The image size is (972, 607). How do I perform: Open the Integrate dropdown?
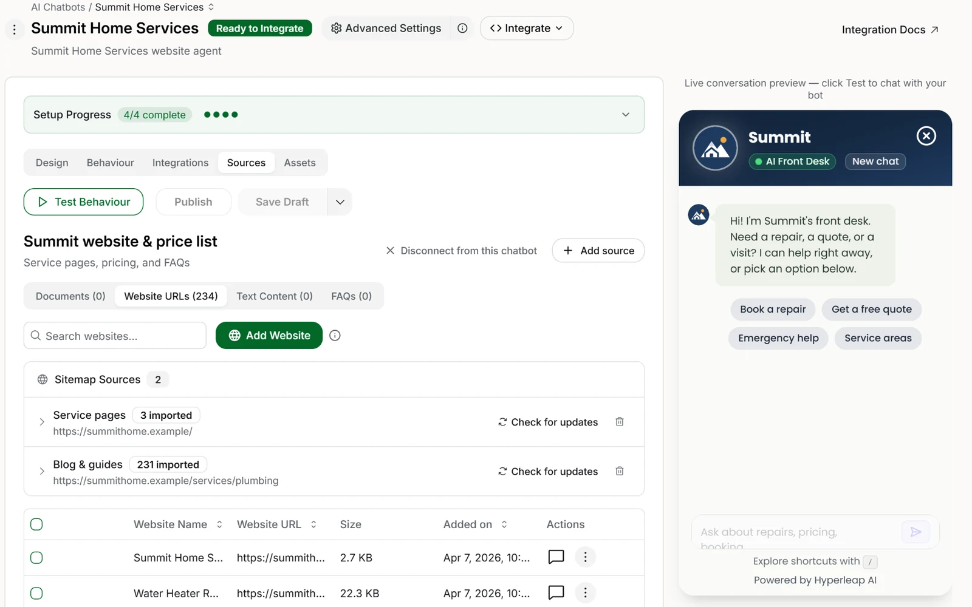coord(527,28)
